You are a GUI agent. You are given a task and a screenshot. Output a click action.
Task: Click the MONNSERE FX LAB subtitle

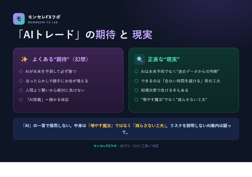43,22
